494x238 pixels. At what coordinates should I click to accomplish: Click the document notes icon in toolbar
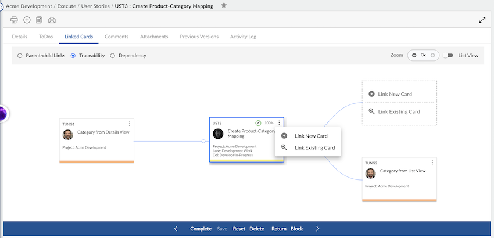tap(39, 20)
